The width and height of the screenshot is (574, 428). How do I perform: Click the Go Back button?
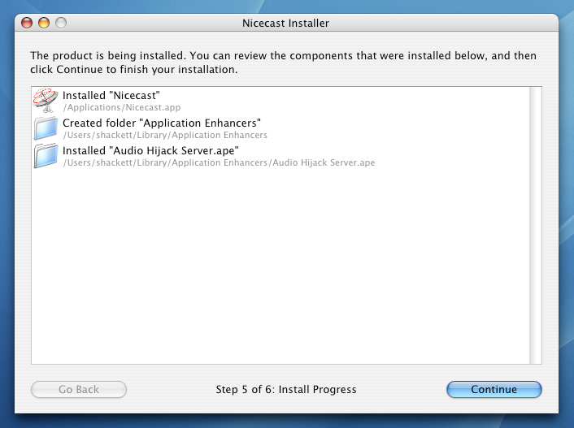click(79, 389)
